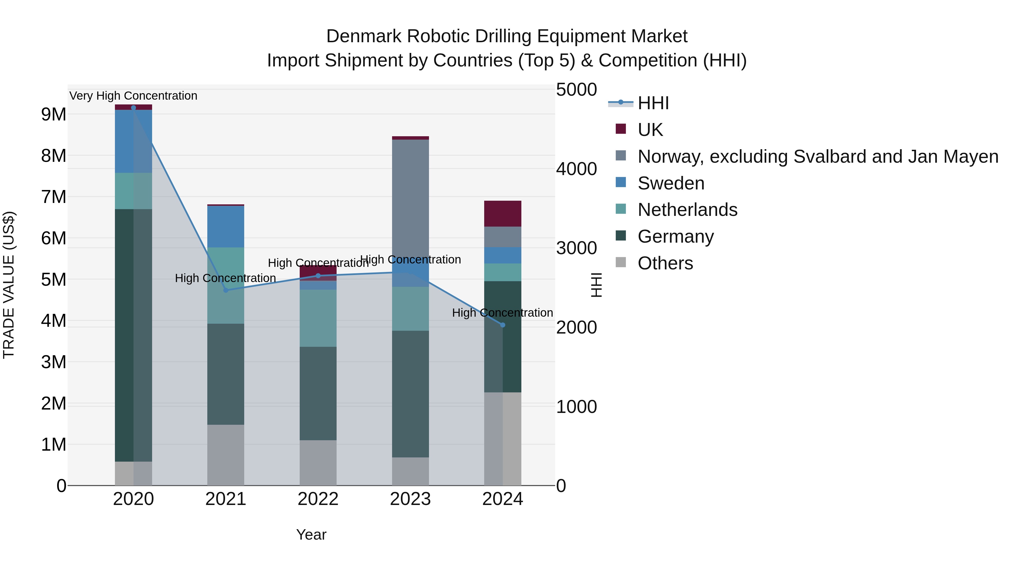Image resolution: width=1014 pixels, height=570 pixels.
Task: Click the Year axis title
Action: pyautogui.click(x=311, y=535)
